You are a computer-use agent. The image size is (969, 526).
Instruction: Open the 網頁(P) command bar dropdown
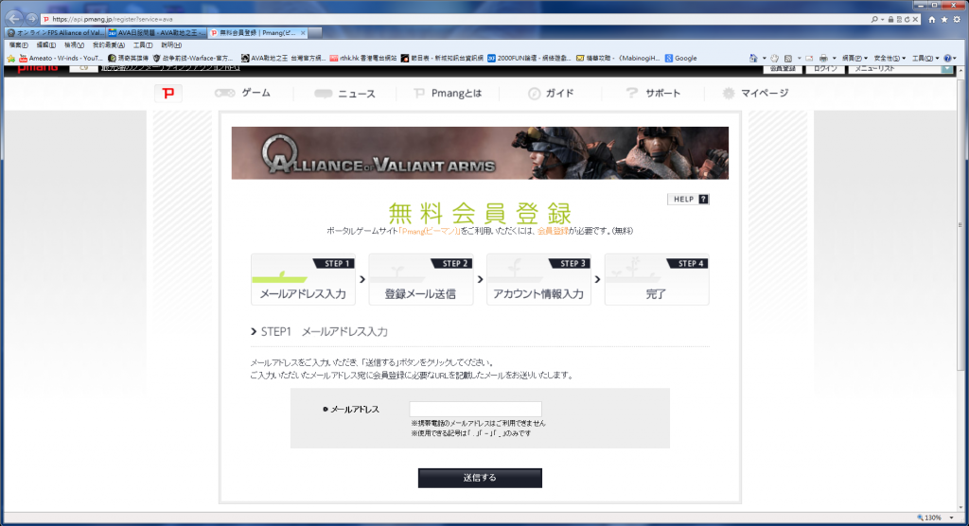[854, 58]
